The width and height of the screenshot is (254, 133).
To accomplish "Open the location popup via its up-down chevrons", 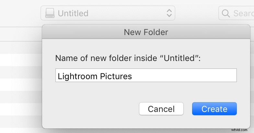I will [169, 13].
